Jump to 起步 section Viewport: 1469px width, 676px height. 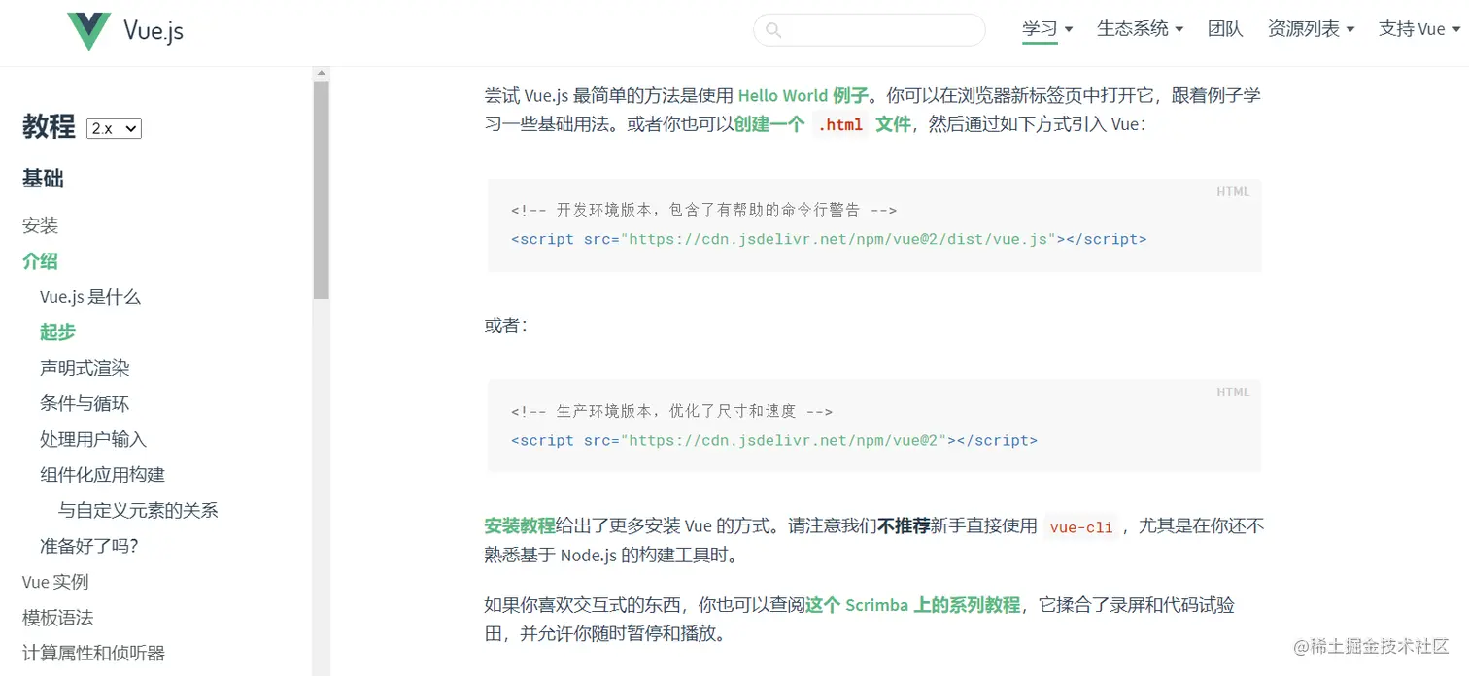pyautogui.click(x=57, y=332)
